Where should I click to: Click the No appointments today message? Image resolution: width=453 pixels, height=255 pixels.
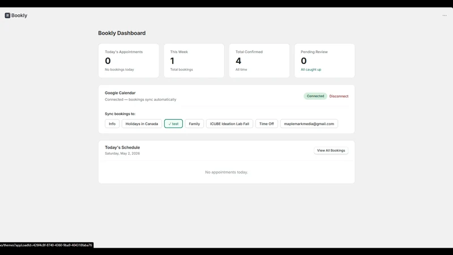(x=226, y=172)
